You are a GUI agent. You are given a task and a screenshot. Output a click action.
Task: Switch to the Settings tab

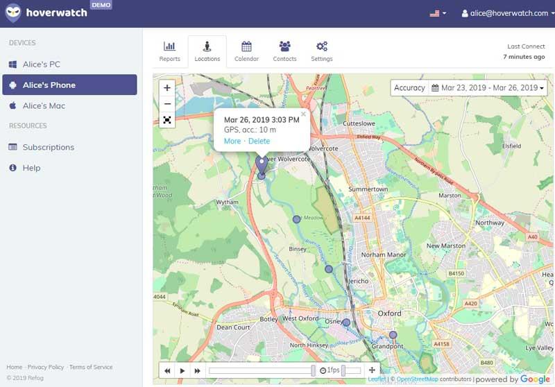(322, 51)
